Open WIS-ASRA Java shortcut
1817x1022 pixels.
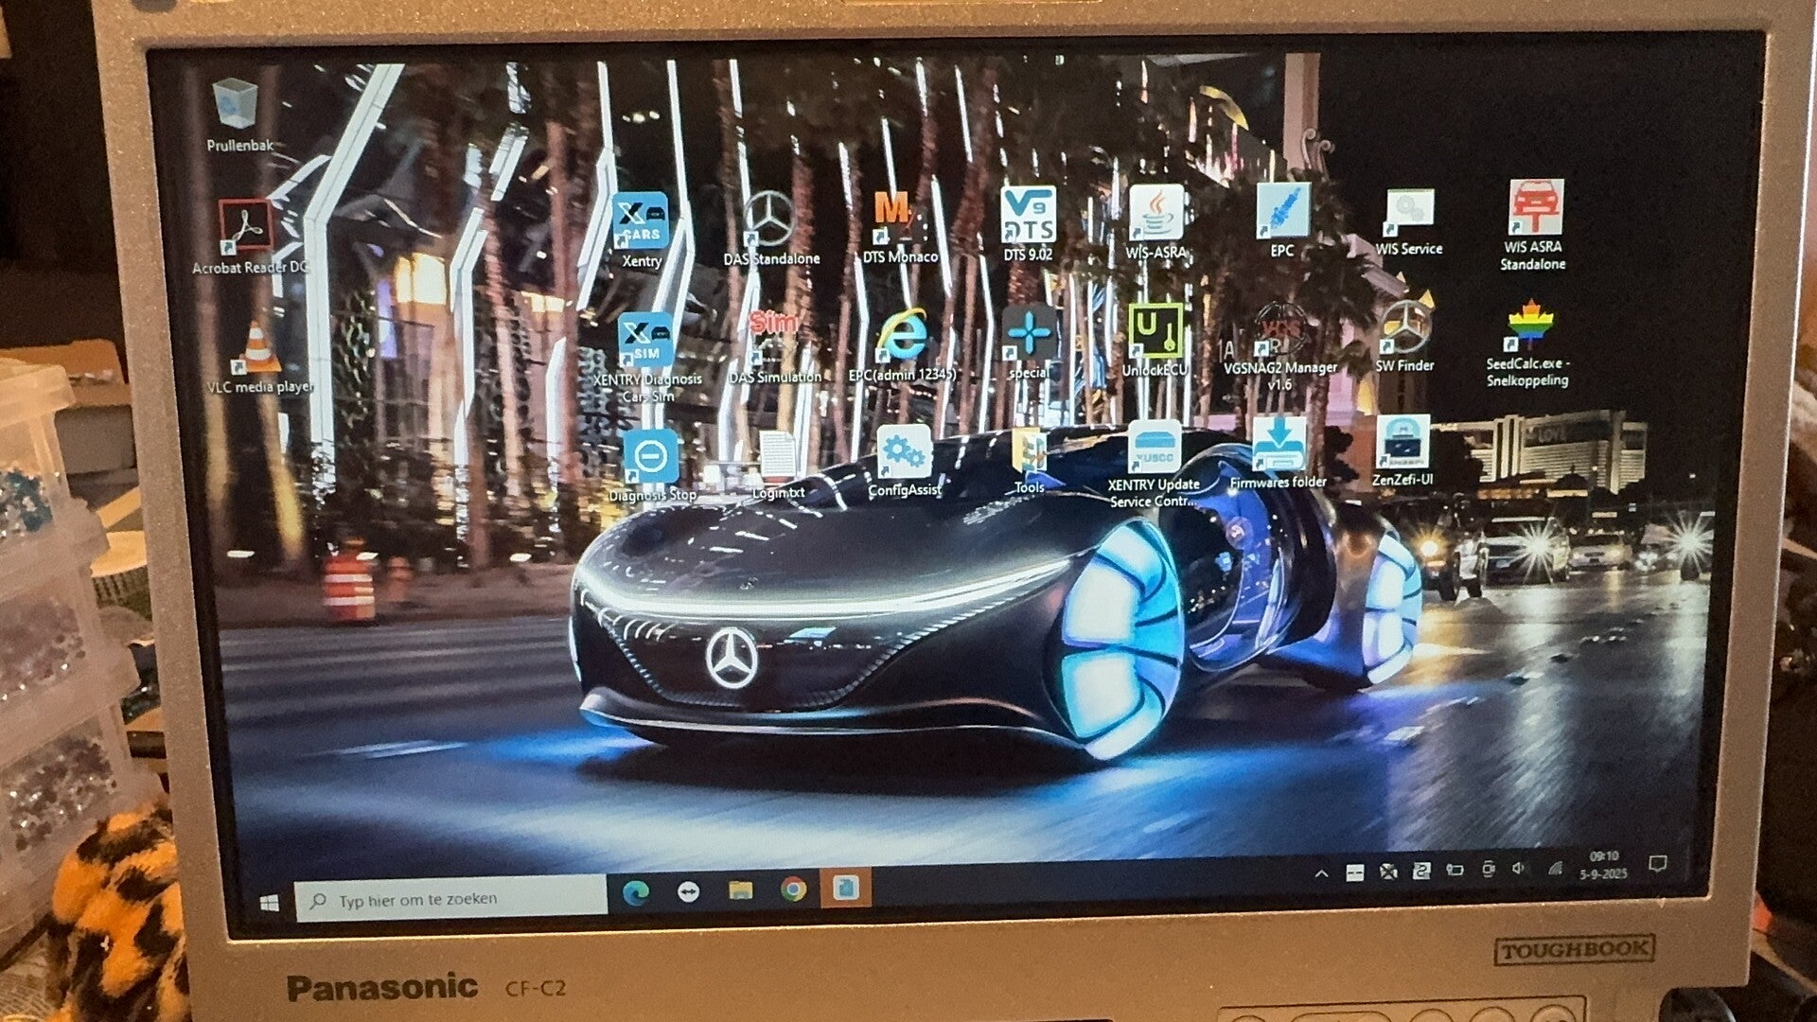tap(1155, 213)
